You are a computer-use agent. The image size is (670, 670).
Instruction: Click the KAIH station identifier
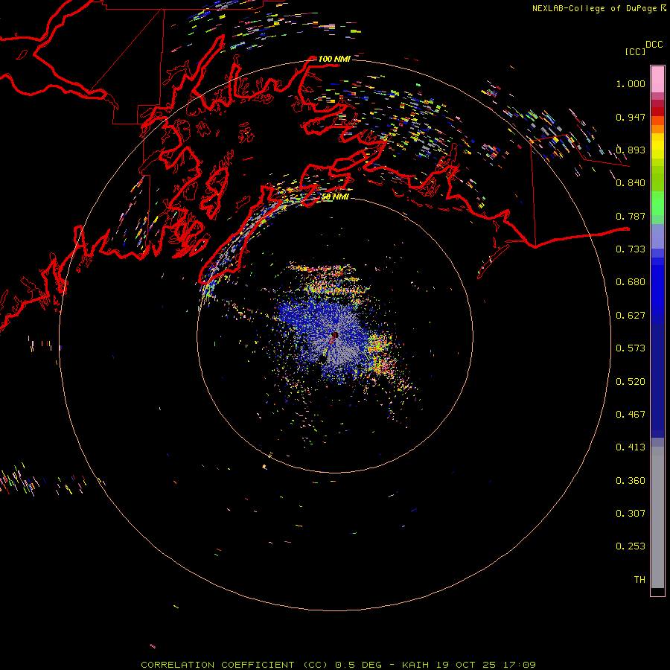415,665
